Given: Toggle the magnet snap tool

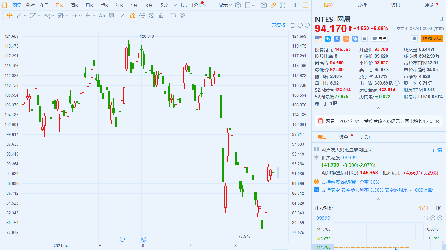Looking at the screenshot, I should (x=132, y=16).
